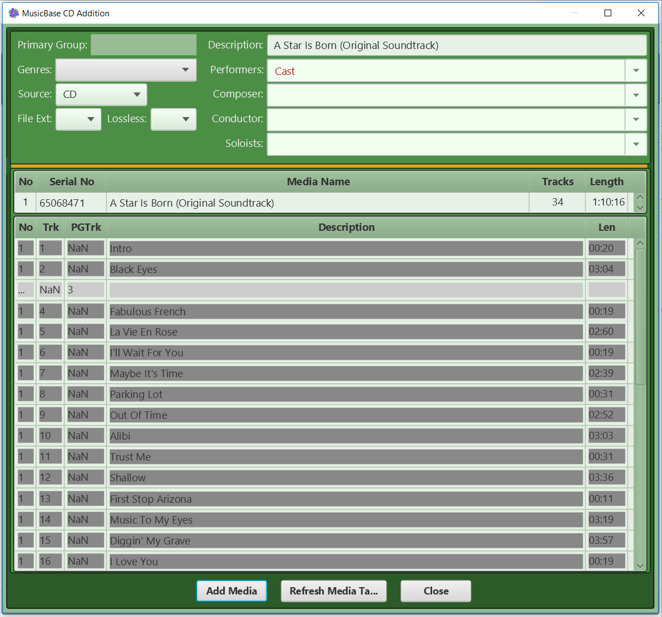Click the Tracks value 34

[557, 203]
